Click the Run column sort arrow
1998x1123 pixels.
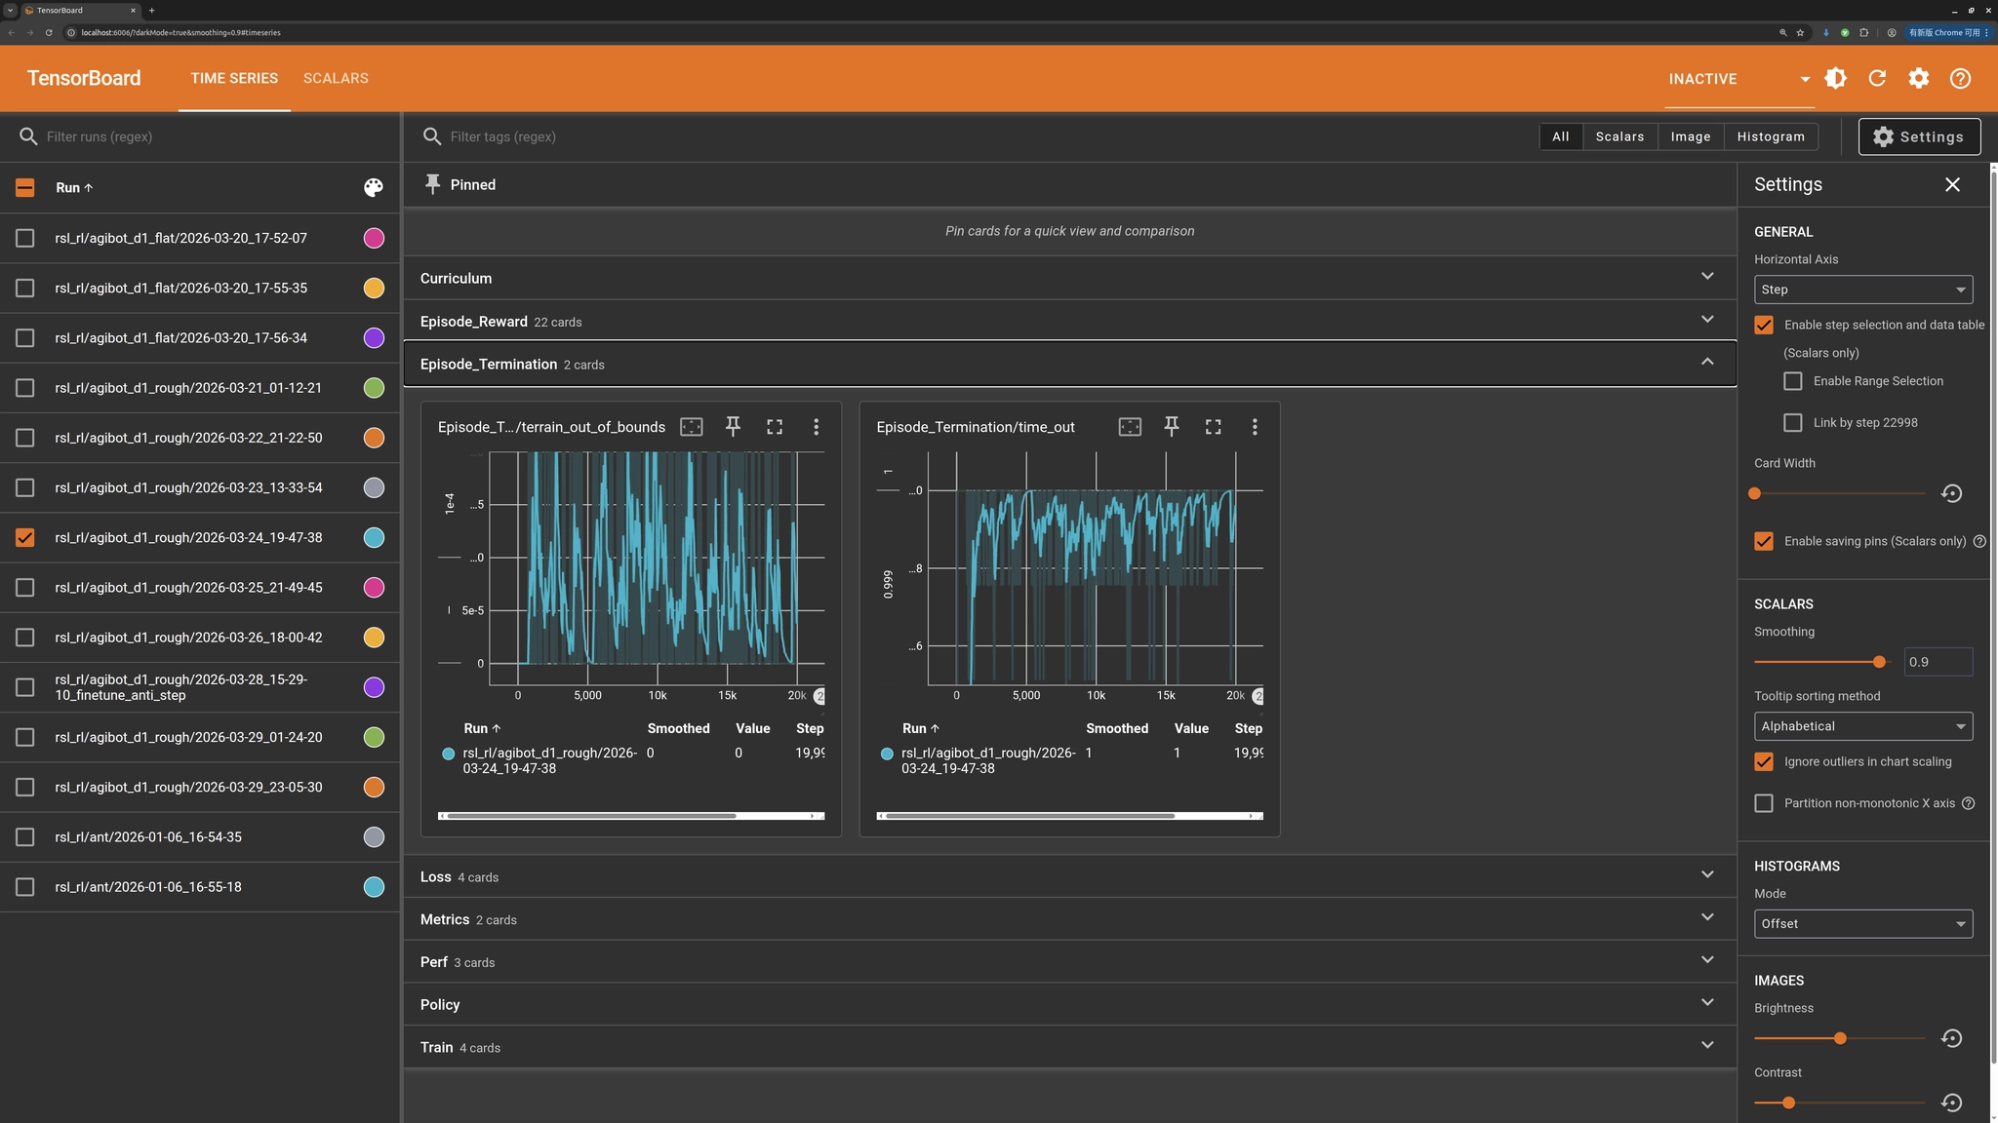click(89, 187)
